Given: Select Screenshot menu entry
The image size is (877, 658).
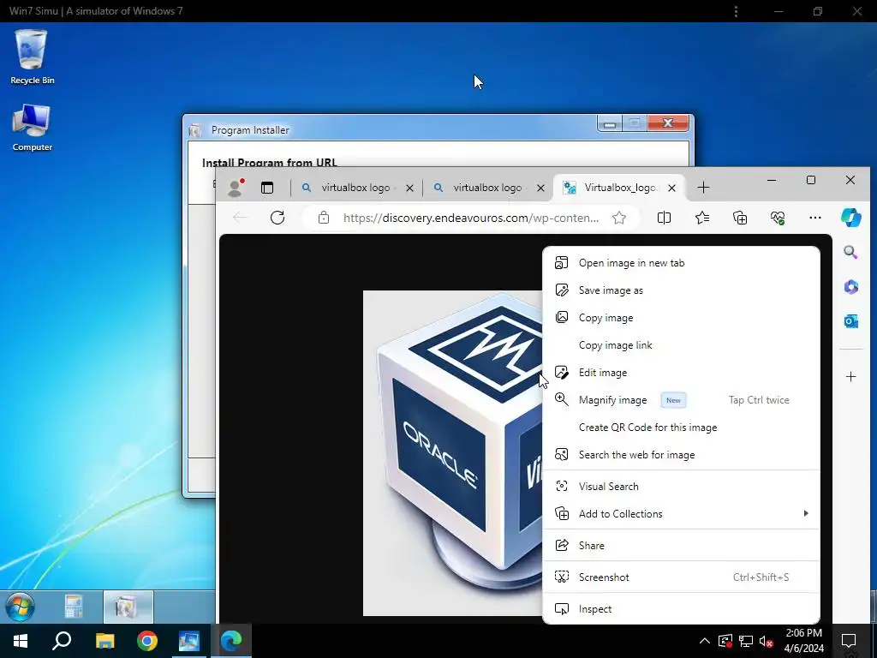Looking at the screenshot, I should pyautogui.click(x=681, y=577).
